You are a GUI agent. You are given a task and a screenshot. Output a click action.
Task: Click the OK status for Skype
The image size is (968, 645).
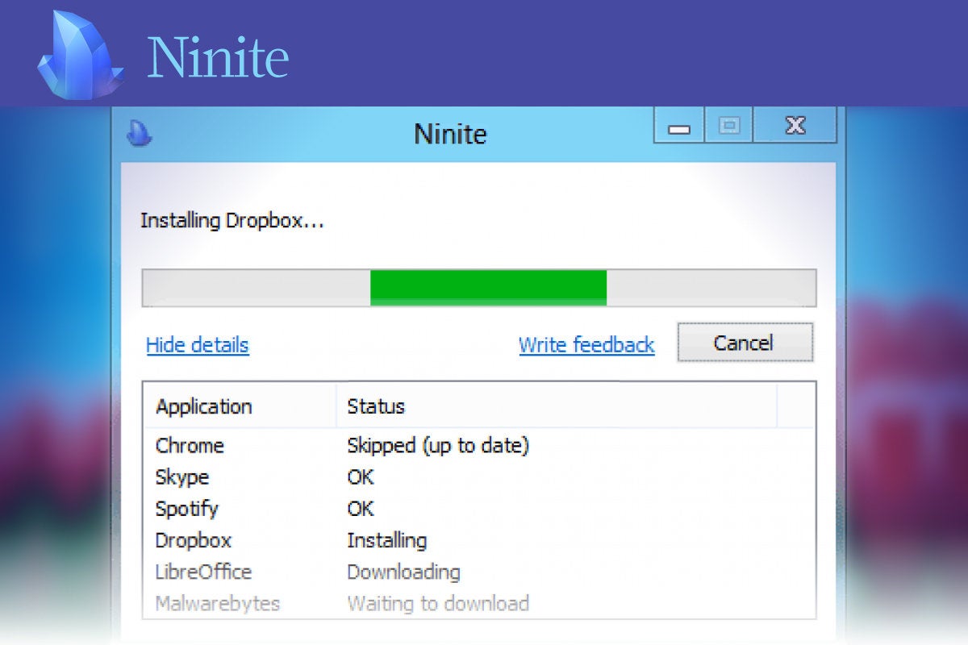coord(361,477)
